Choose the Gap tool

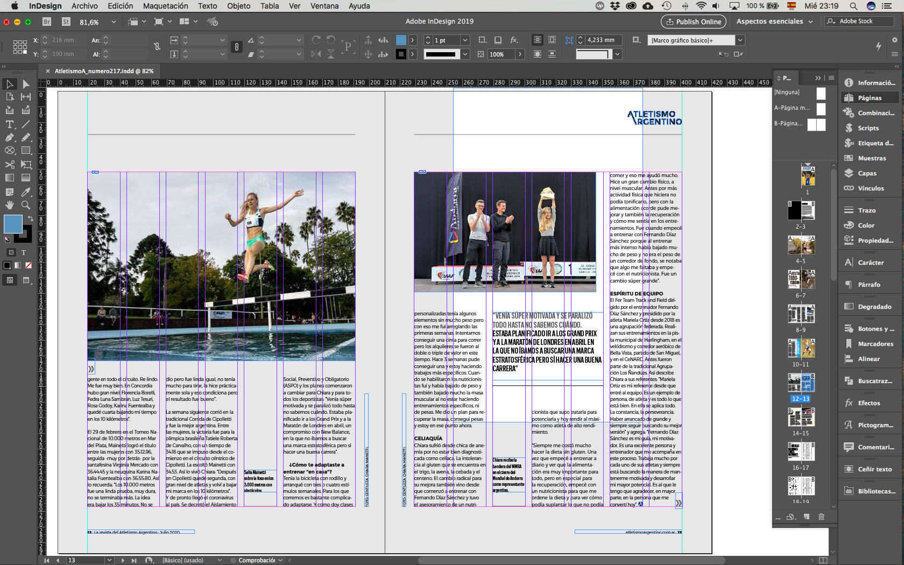(x=26, y=97)
